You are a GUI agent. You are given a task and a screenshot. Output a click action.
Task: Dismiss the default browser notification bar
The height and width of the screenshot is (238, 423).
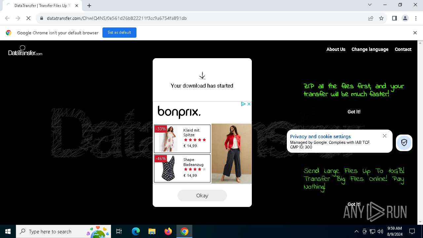[x=415, y=33]
